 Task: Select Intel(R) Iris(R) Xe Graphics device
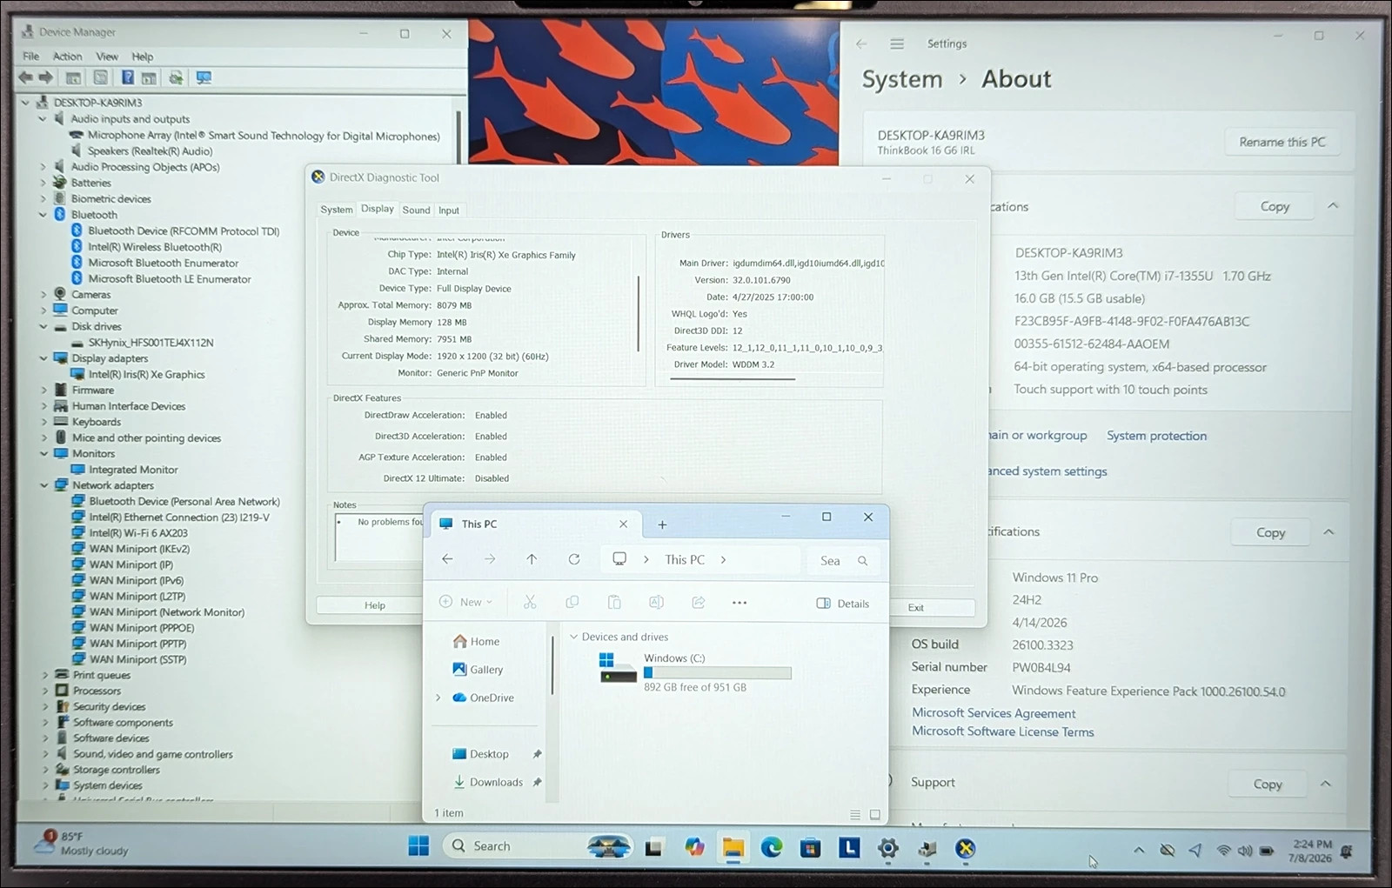146,375
